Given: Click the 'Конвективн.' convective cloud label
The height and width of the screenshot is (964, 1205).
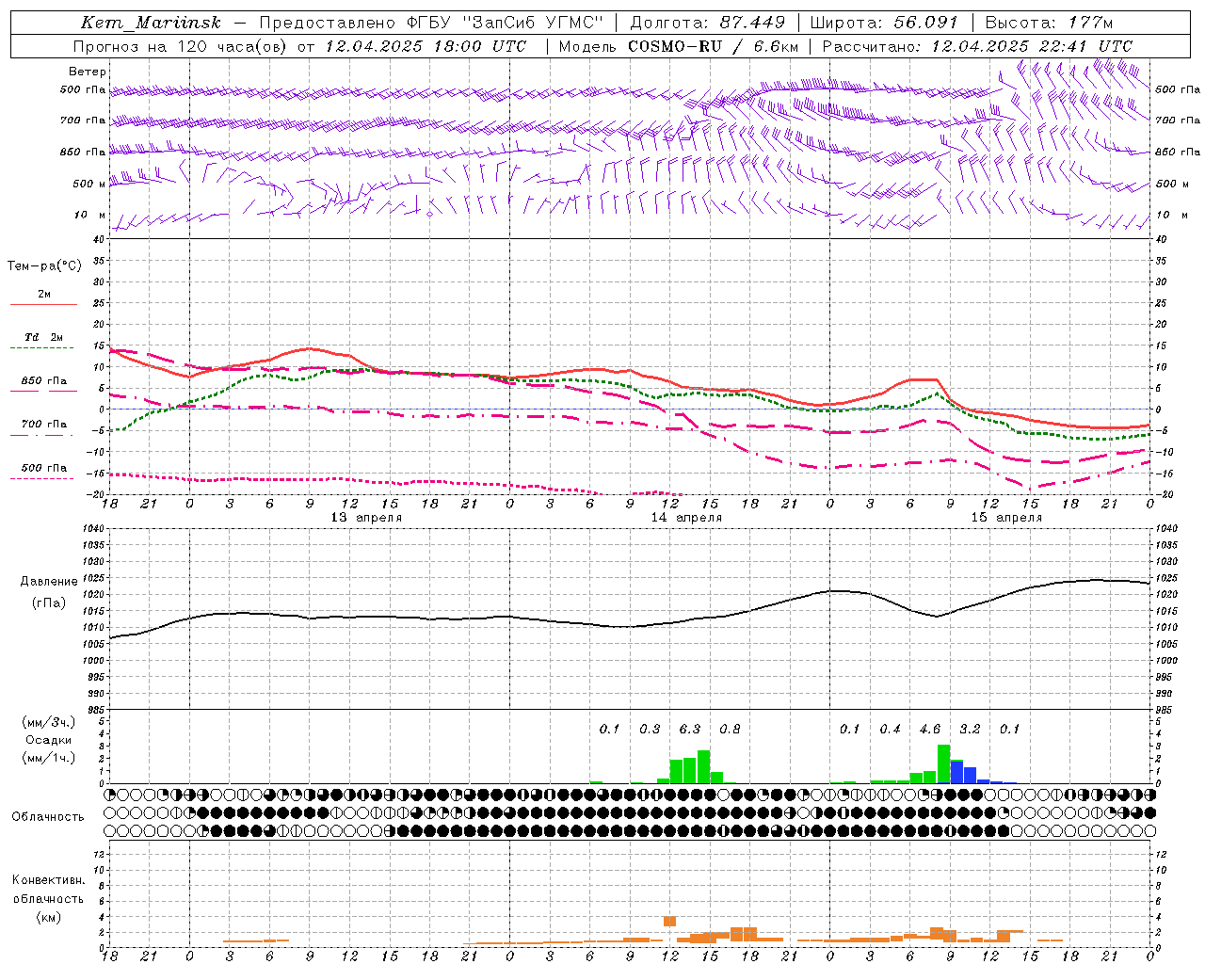Looking at the screenshot, I should pyautogui.click(x=48, y=880).
